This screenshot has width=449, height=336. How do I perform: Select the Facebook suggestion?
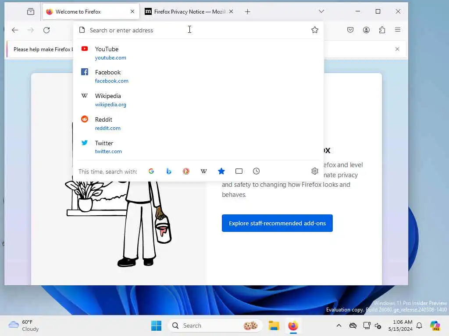tap(198, 77)
